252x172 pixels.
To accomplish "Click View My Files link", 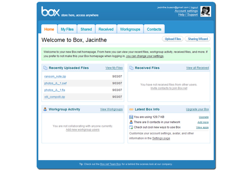I will pyautogui.click(x=114, y=68).
